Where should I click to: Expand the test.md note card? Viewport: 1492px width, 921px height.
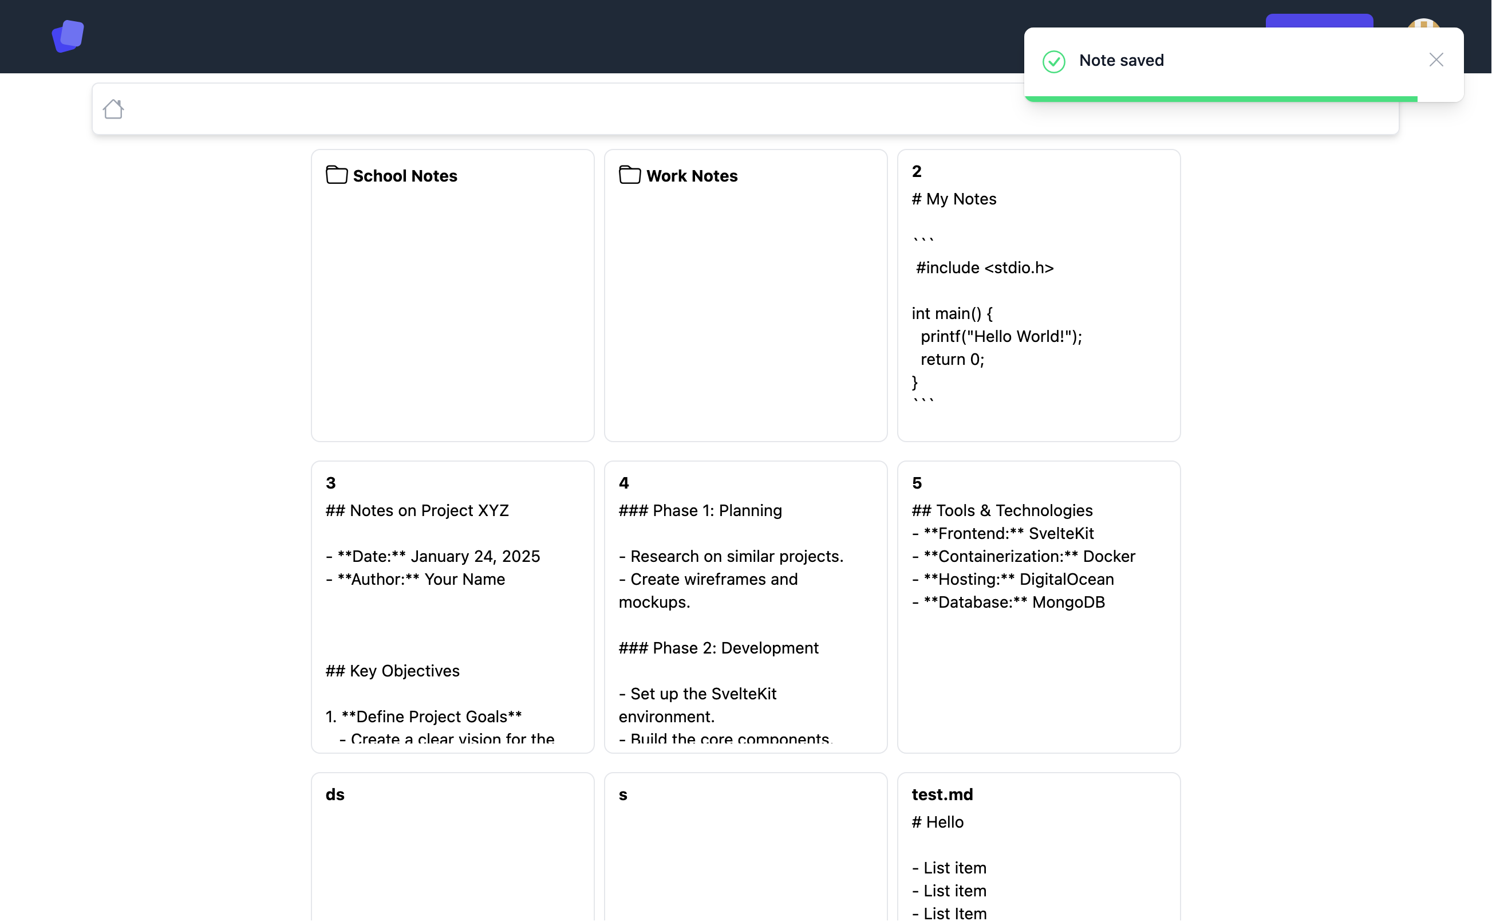point(1038,848)
